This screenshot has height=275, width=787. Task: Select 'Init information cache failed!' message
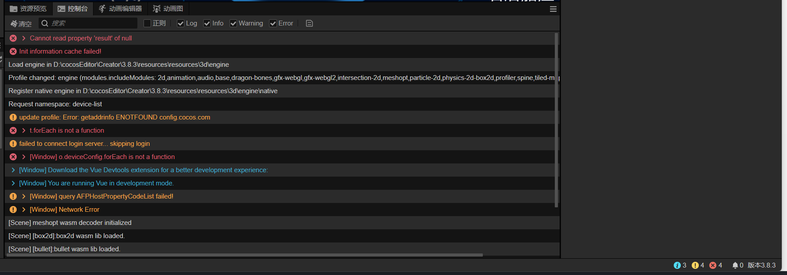pos(60,51)
